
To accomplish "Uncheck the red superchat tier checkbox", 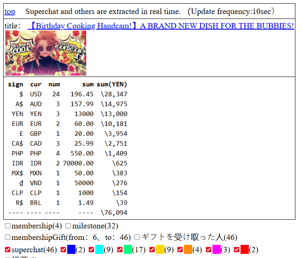I will (x=236, y=249).
